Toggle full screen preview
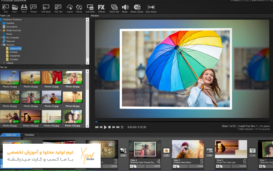The width and height of the screenshot is (273, 171). pyautogui.click(x=122, y=127)
